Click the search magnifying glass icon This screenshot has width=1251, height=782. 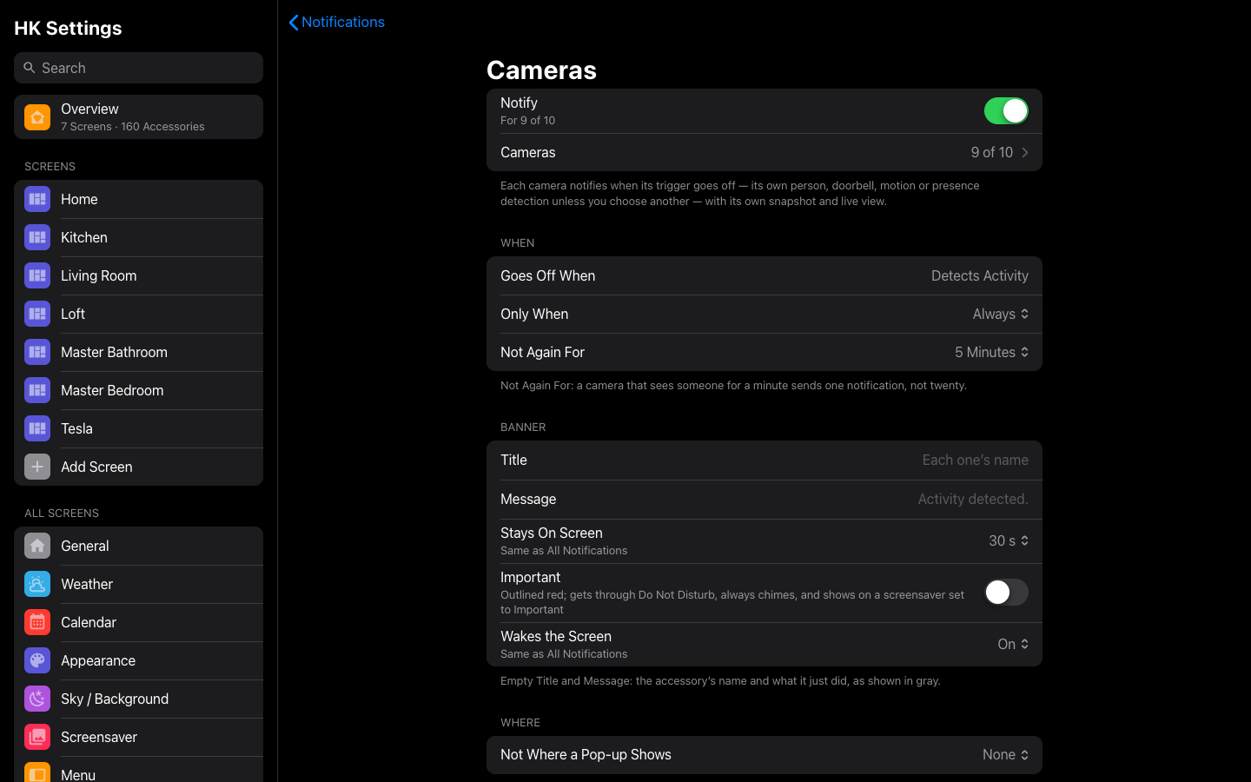click(x=30, y=68)
